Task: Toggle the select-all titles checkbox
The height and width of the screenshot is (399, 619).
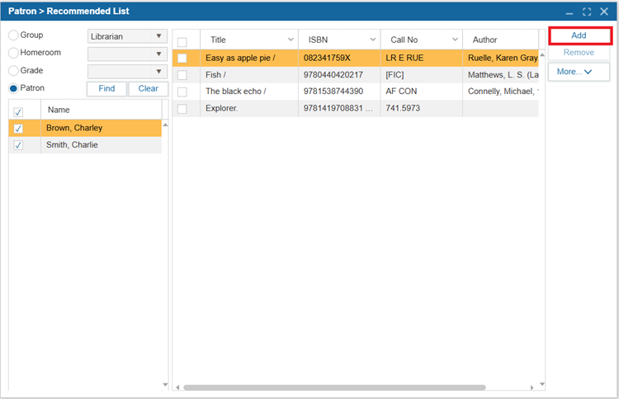Action: click(x=182, y=42)
